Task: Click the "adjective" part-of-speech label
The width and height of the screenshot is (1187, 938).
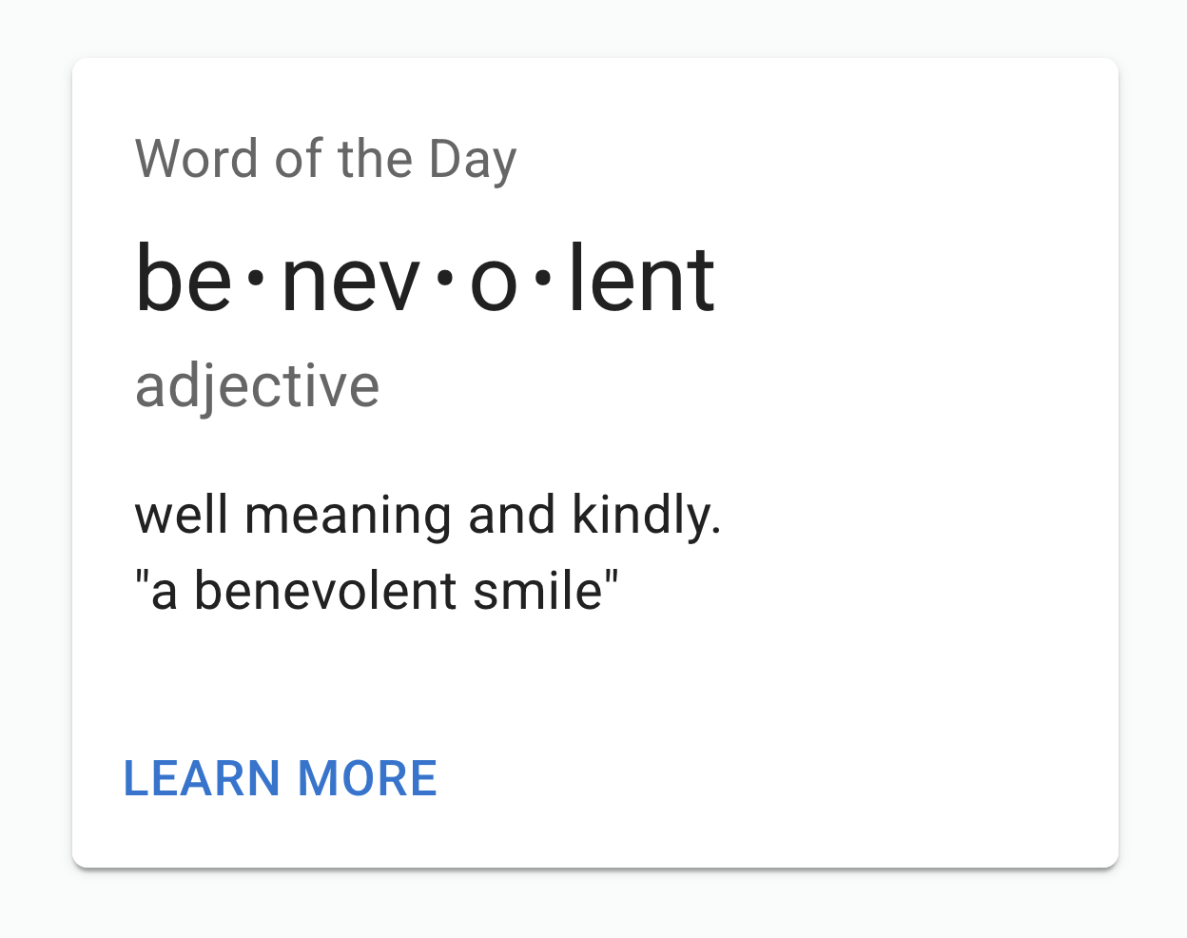Action: [258, 386]
